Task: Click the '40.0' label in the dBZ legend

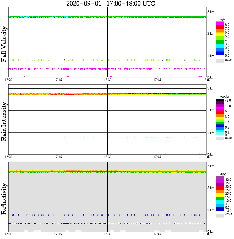Action: tap(228, 180)
